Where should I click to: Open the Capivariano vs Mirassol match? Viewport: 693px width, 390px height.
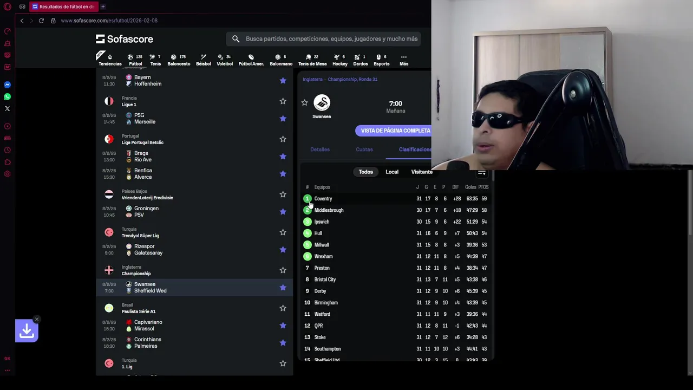click(x=195, y=326)
